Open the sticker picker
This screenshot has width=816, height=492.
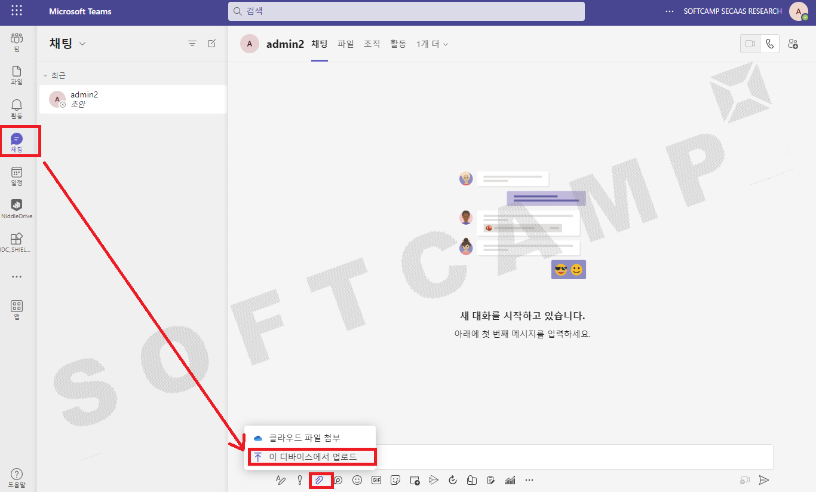pyautogui.click(x=395, y=480)
